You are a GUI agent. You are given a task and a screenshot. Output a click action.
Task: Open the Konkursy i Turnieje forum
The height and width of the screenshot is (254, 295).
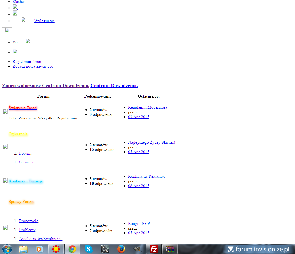click(x=26, y=181)
